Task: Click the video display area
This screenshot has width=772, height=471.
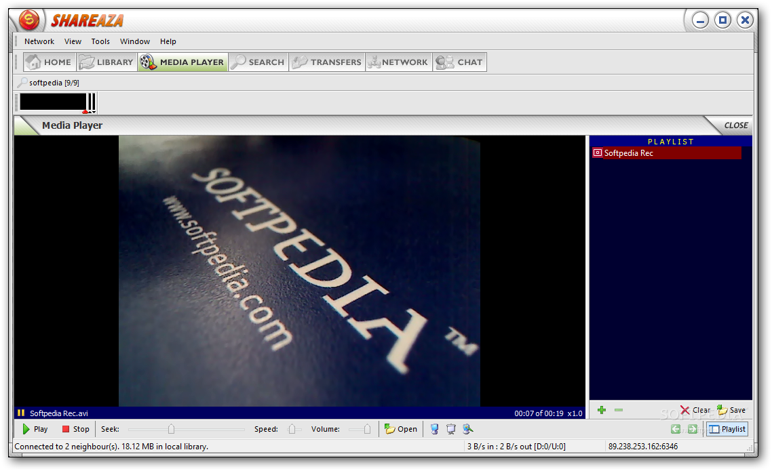Action: (299, 271)
